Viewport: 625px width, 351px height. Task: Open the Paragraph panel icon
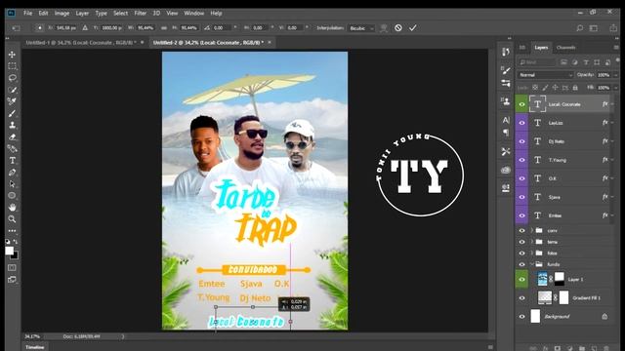pyautogui.click(x=506, y=133)
